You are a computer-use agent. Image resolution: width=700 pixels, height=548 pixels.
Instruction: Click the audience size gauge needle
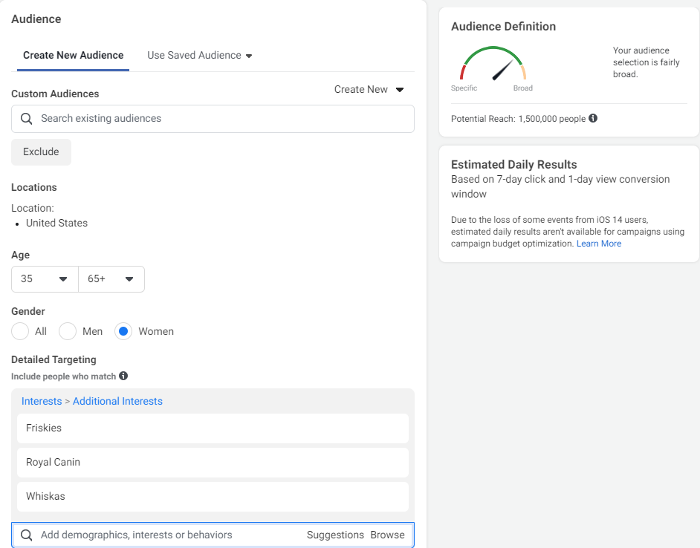(x=502, y=70)
